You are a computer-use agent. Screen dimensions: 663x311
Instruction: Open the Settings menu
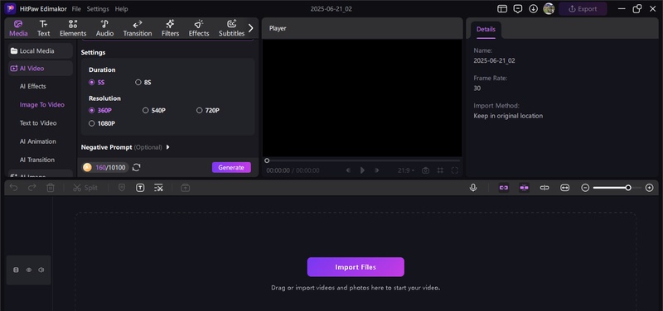point(98,9)
